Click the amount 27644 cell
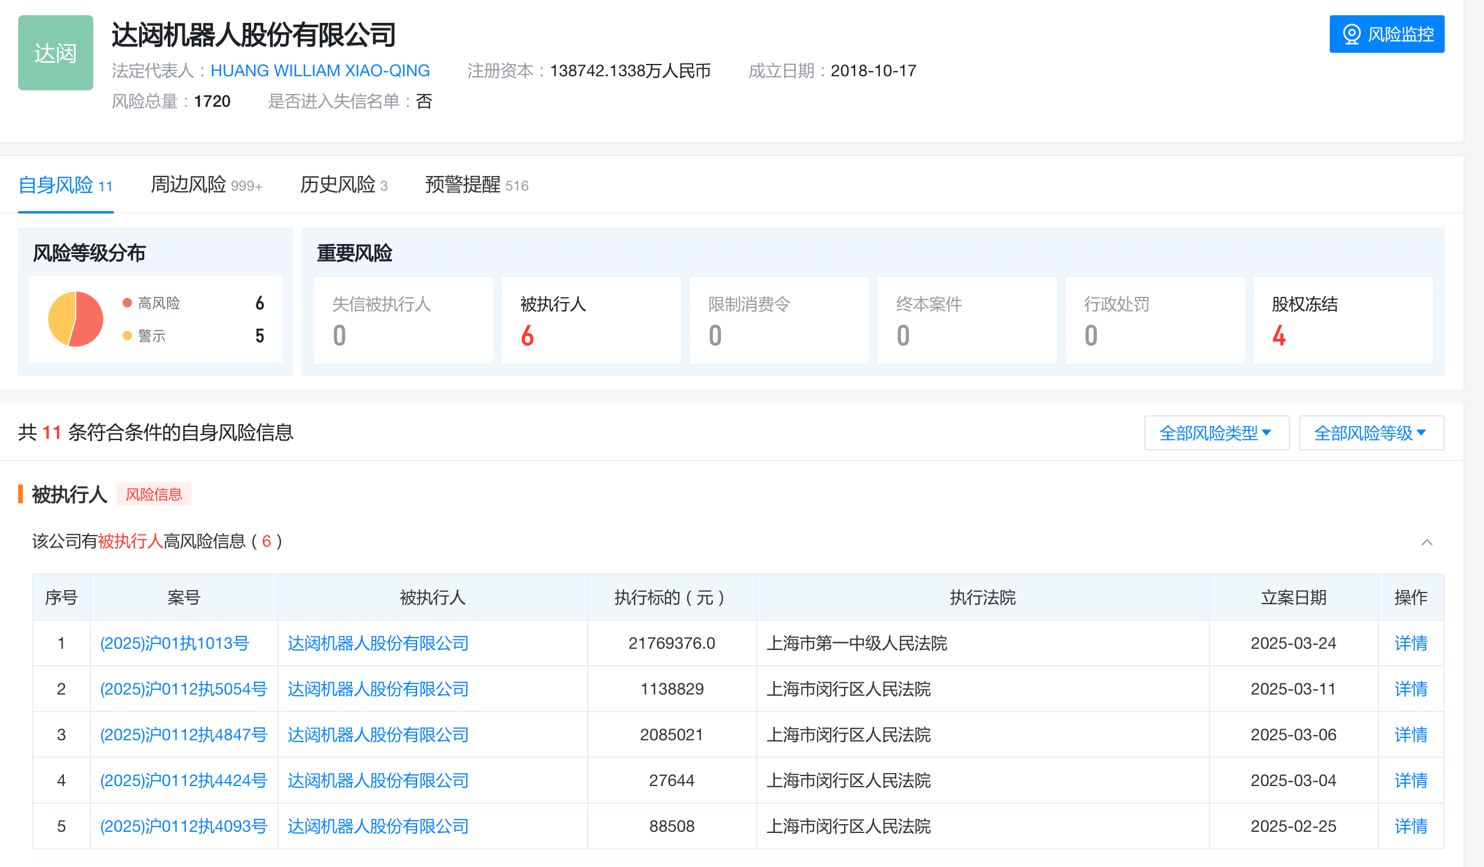Image resolution: width=1484 pixels, height=867 pixels. [x=672, y=780]
